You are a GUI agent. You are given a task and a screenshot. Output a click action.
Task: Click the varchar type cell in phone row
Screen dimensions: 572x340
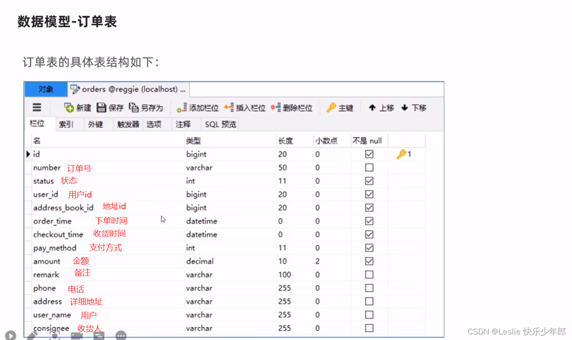pyautogui.click(x=230, y=288)
